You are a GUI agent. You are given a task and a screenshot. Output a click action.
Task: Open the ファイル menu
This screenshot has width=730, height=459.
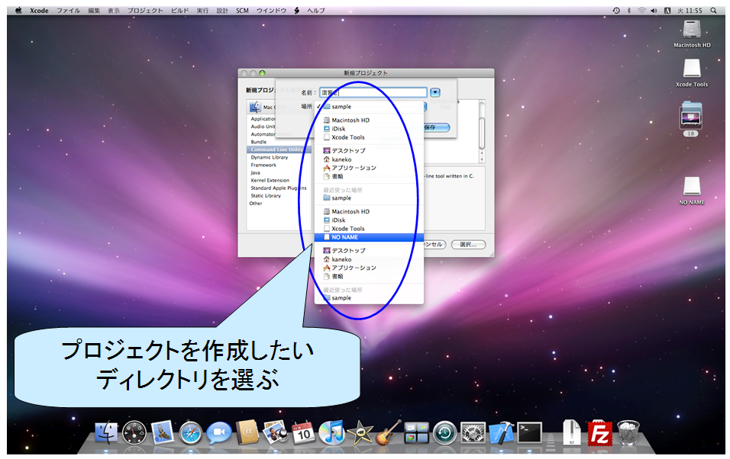coord(69,10)
